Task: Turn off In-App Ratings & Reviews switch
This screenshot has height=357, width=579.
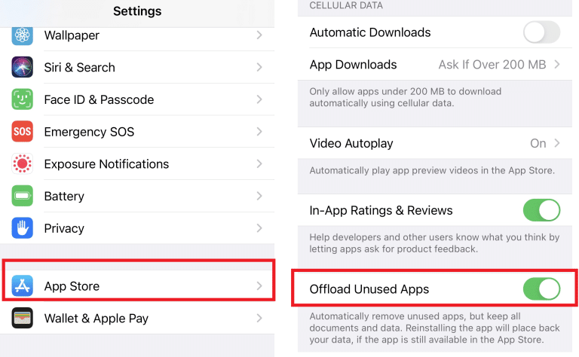Action: (x=541, y=210)
